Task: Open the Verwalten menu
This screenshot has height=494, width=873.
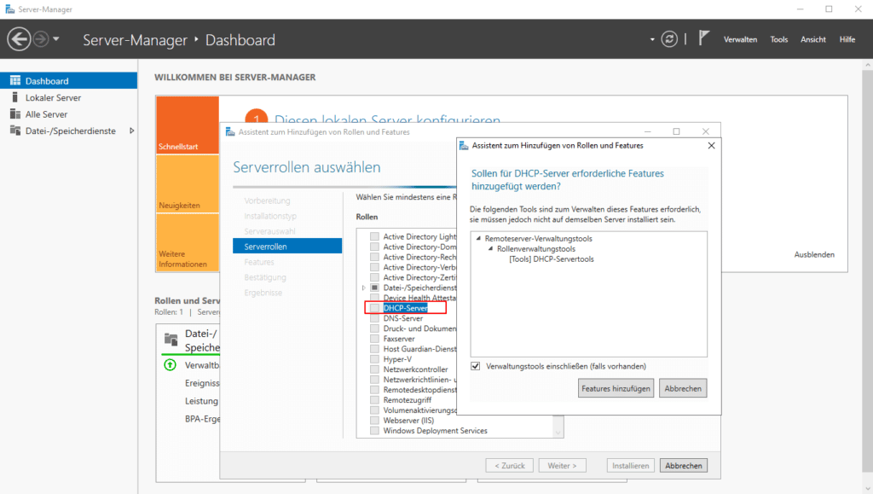Action: 740,39
